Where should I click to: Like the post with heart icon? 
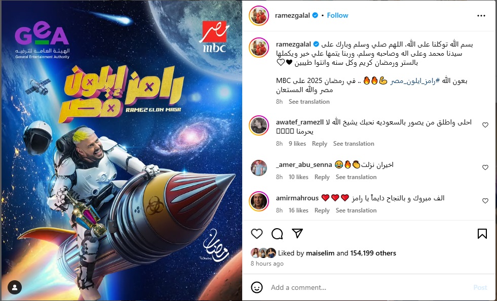pyautogui.click(x=257, y=234)
